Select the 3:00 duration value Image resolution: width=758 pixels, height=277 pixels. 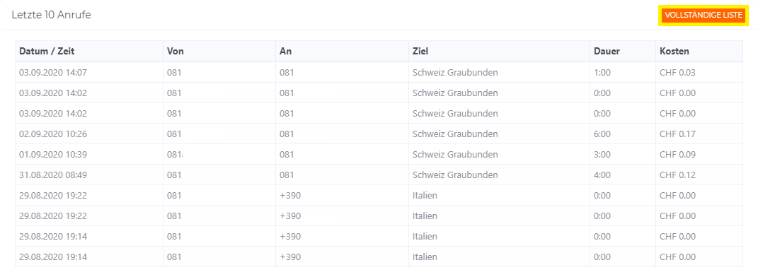click(x=602, y=155)
